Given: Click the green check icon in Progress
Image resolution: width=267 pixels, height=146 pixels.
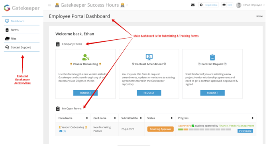Looking at the screenshot, I should (193, 126).
